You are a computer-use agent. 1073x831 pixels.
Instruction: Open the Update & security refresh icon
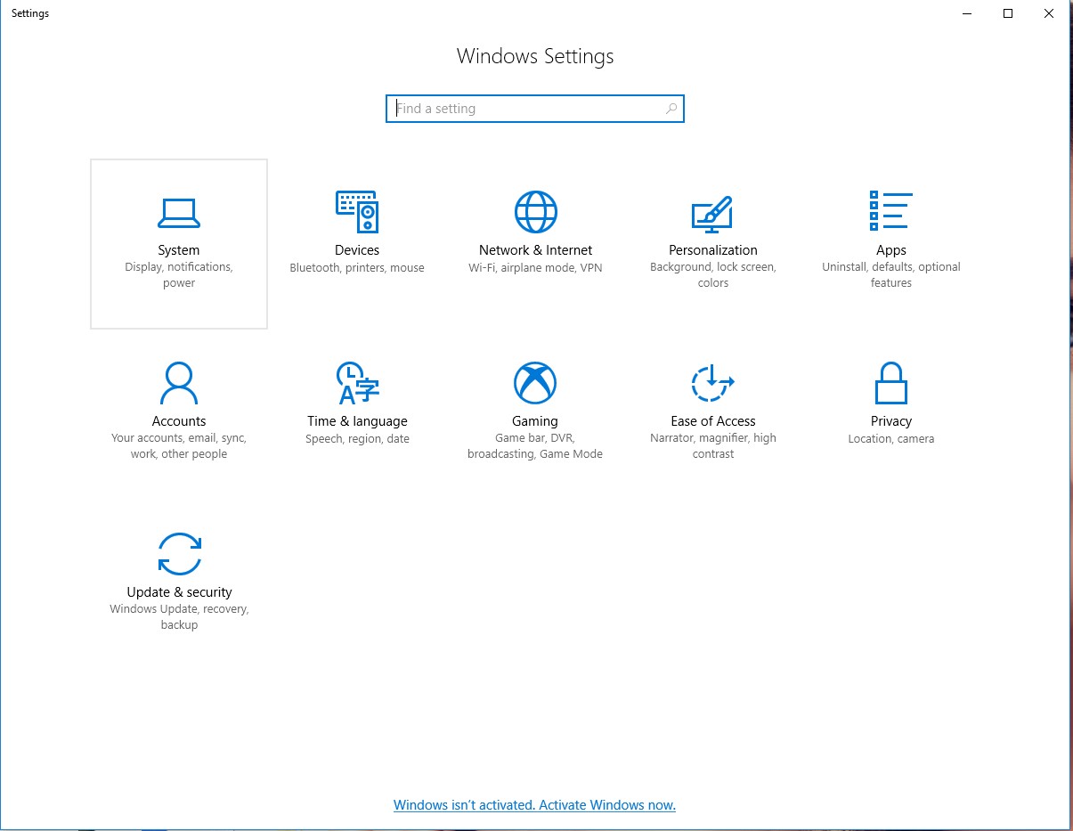[x=179, y=554]
